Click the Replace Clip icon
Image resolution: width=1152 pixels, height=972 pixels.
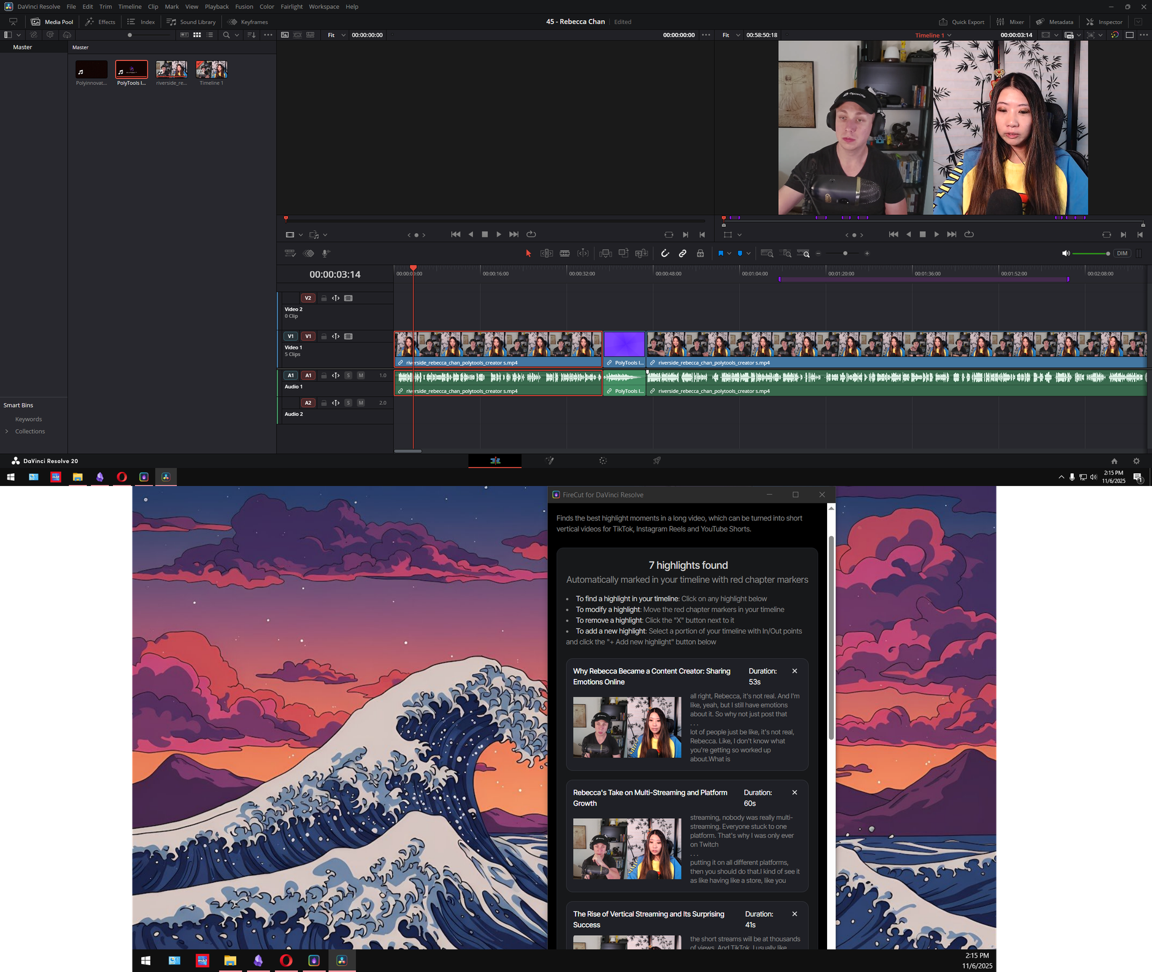pyautogui.click(x=642, y=253)
